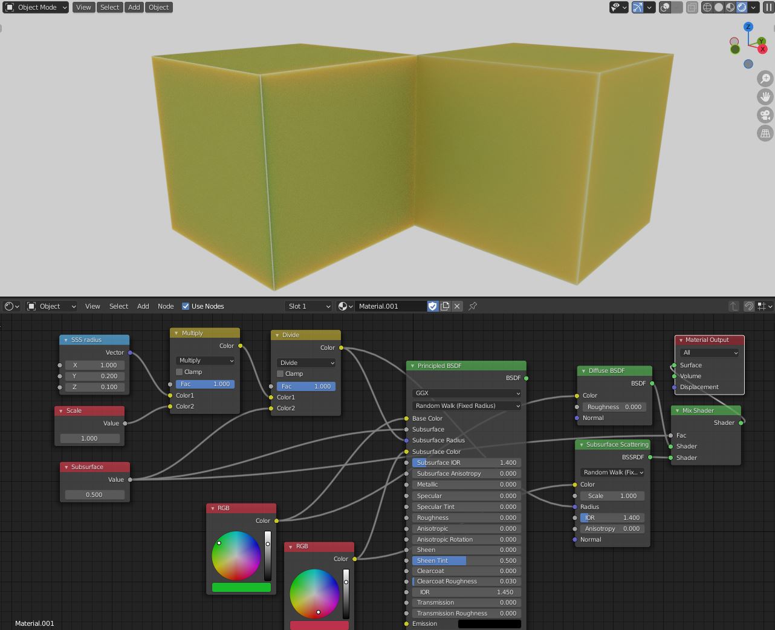Click the Node menu button
Image resolution: width=775 pixels, height=630 pixels.
(x=166, y=306)
